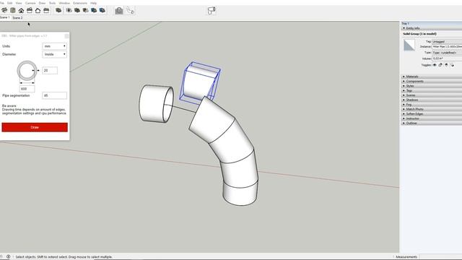Screen dimensions: 462x260
Task: Open the Help menu
Action: point(93,3)
